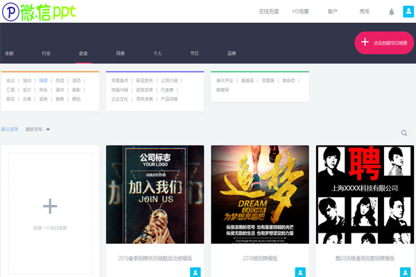416x277 pixels.
Task: Switch to the 品牌 category tab
Action: click(232, 53)
